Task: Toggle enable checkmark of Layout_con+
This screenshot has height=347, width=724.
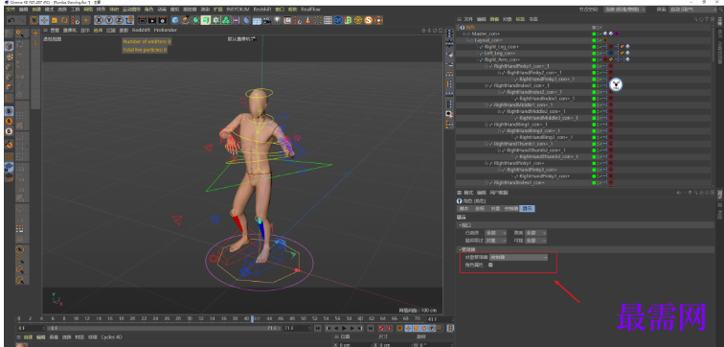Action: click(600, 40)
